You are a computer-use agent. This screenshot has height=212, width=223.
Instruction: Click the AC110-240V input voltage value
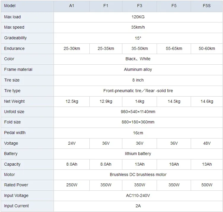point(138,196)
